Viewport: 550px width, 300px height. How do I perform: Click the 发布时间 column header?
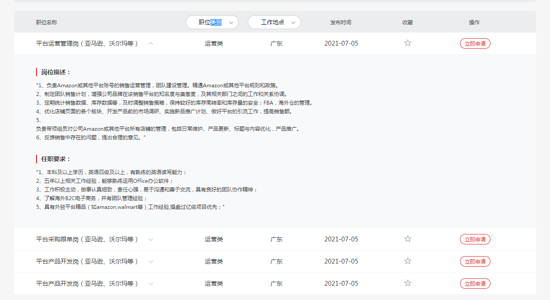341,22
